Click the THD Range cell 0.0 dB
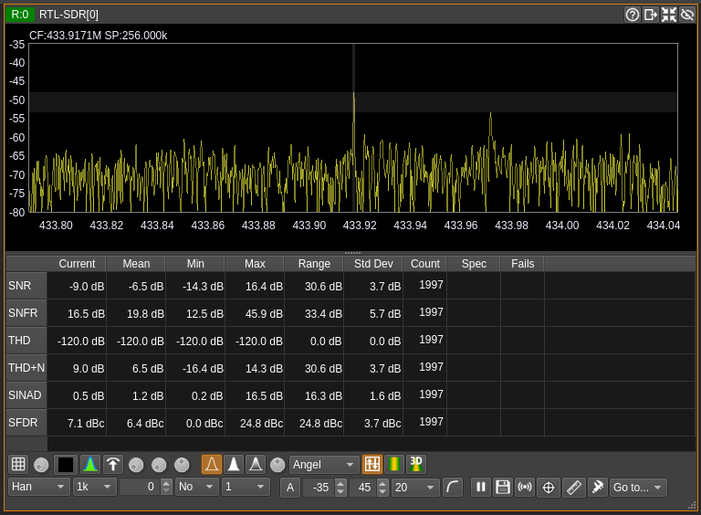701x515 pixels. [x=314, y=341]
